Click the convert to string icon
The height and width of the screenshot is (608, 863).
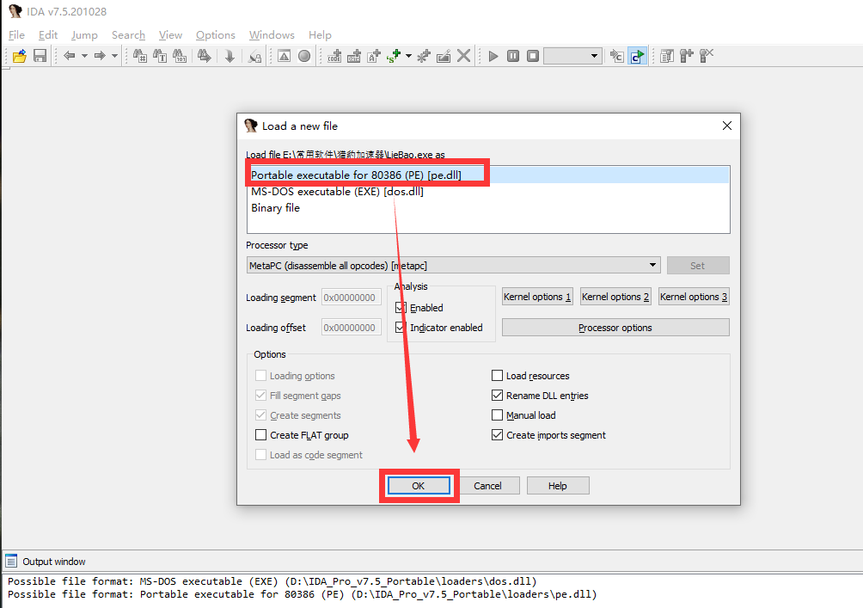374,56
